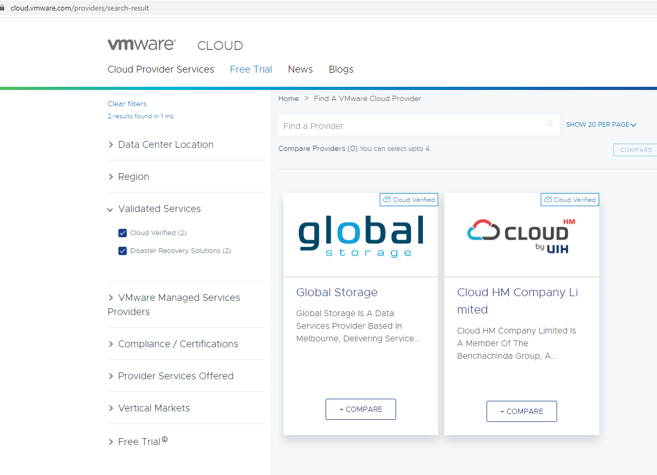Expand Compliance / Certifications filter

[173, 344]
